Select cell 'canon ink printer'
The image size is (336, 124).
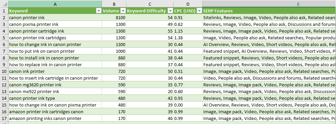click(55, 72)
